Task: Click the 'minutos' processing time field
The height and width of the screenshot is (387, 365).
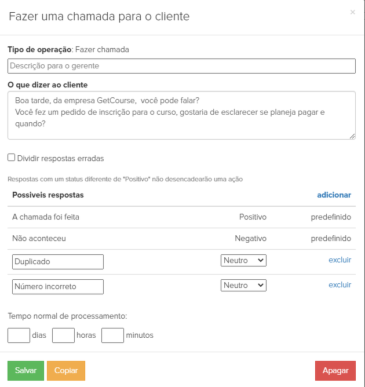Action: tap(112, 335)
